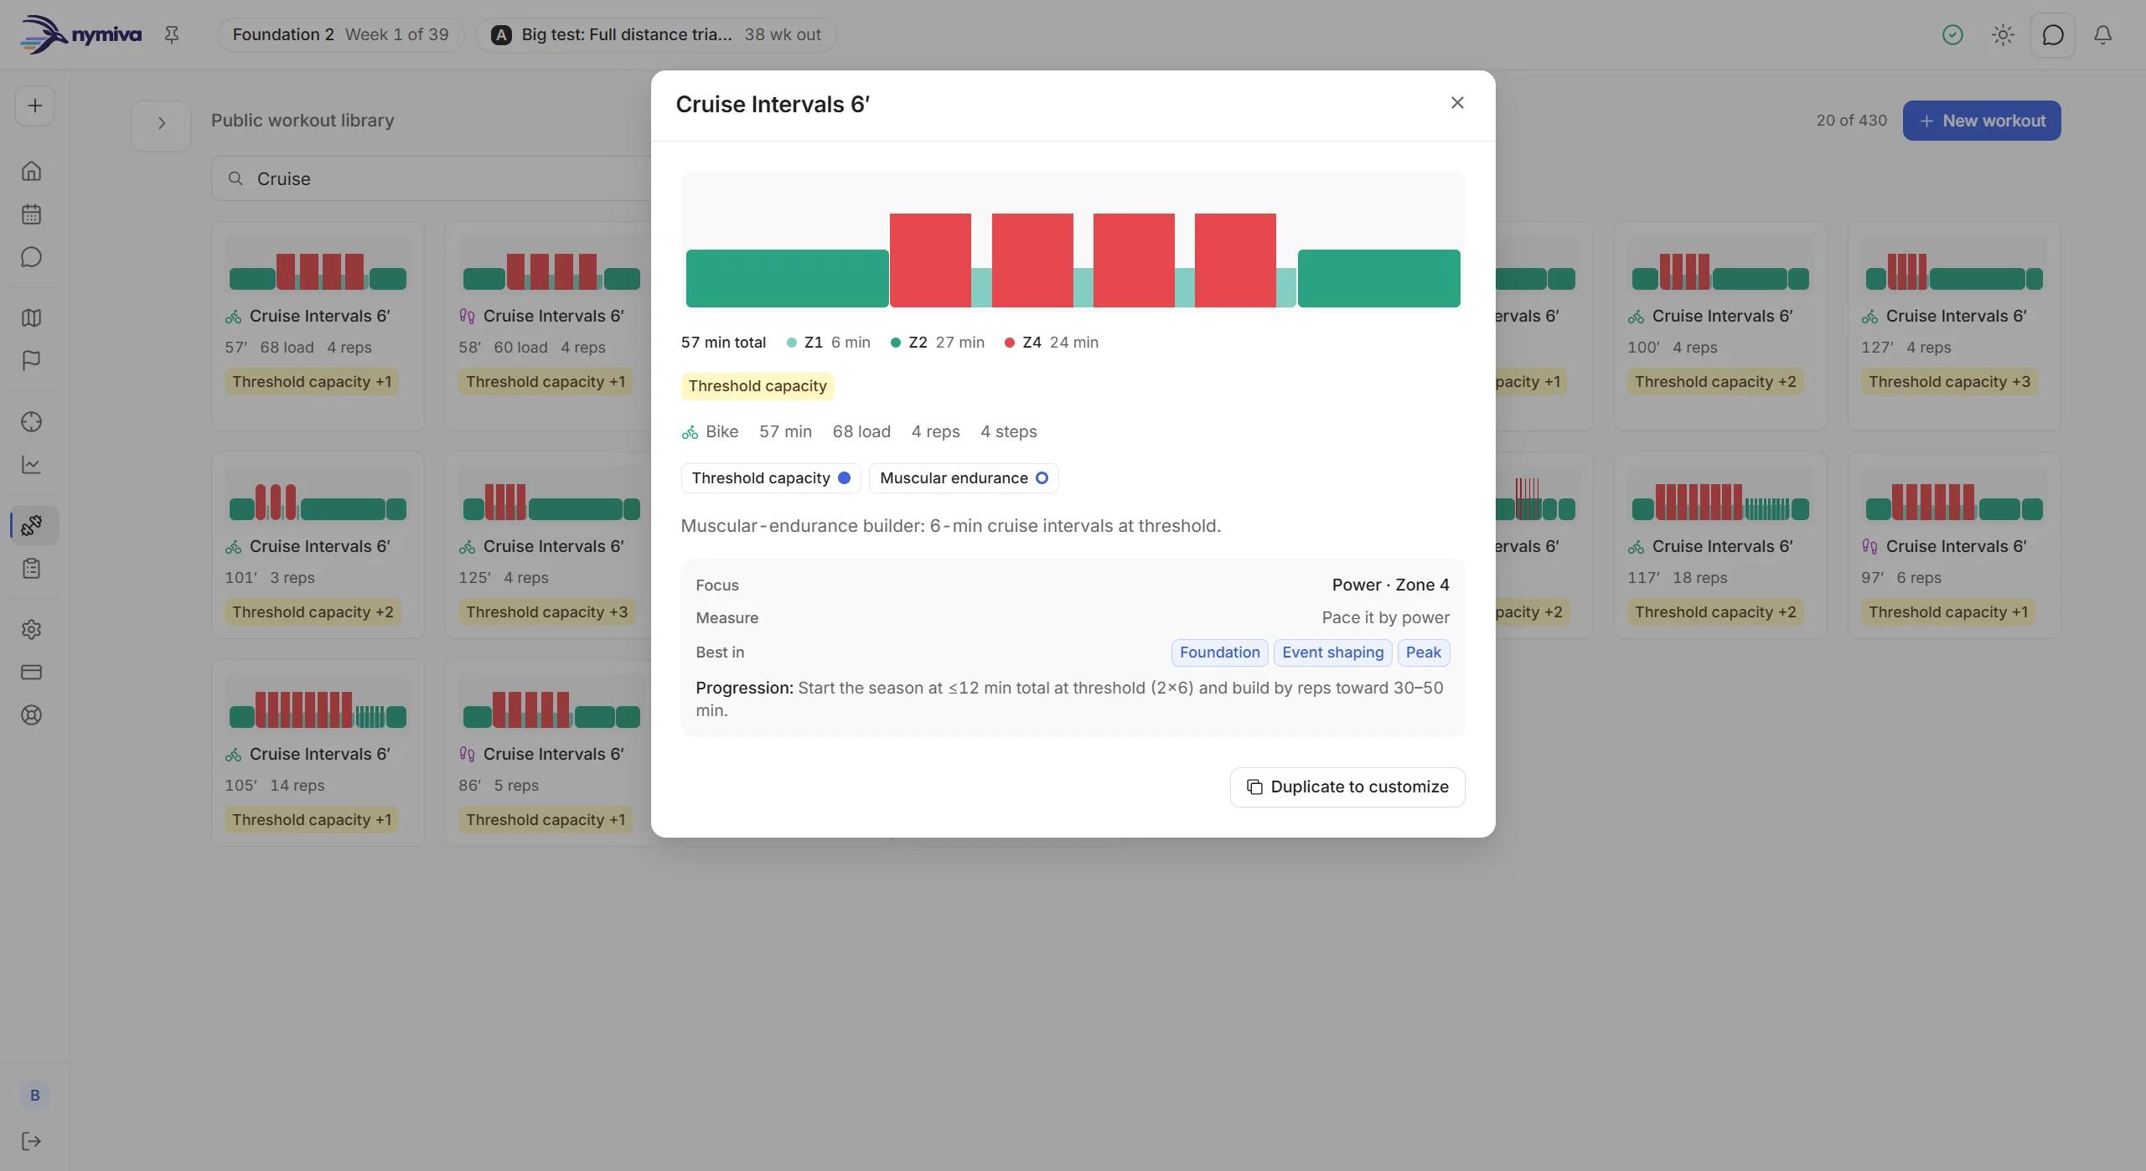The width and height of the screenshot is (2146, 1171).
Task: Open the Cruise Intervals 6′ card with 68 load
Action: (318, 326)
